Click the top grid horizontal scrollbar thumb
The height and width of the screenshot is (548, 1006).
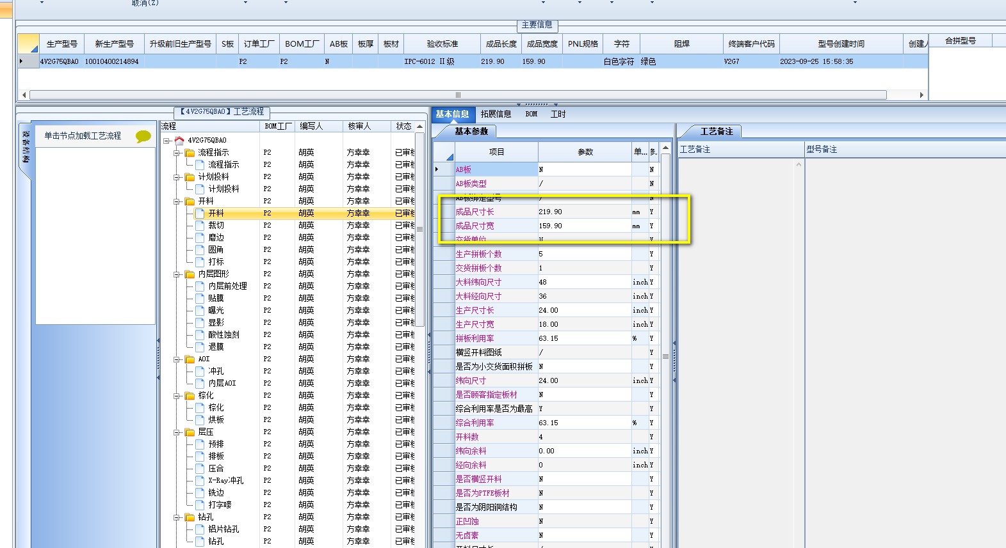(458, 95)
